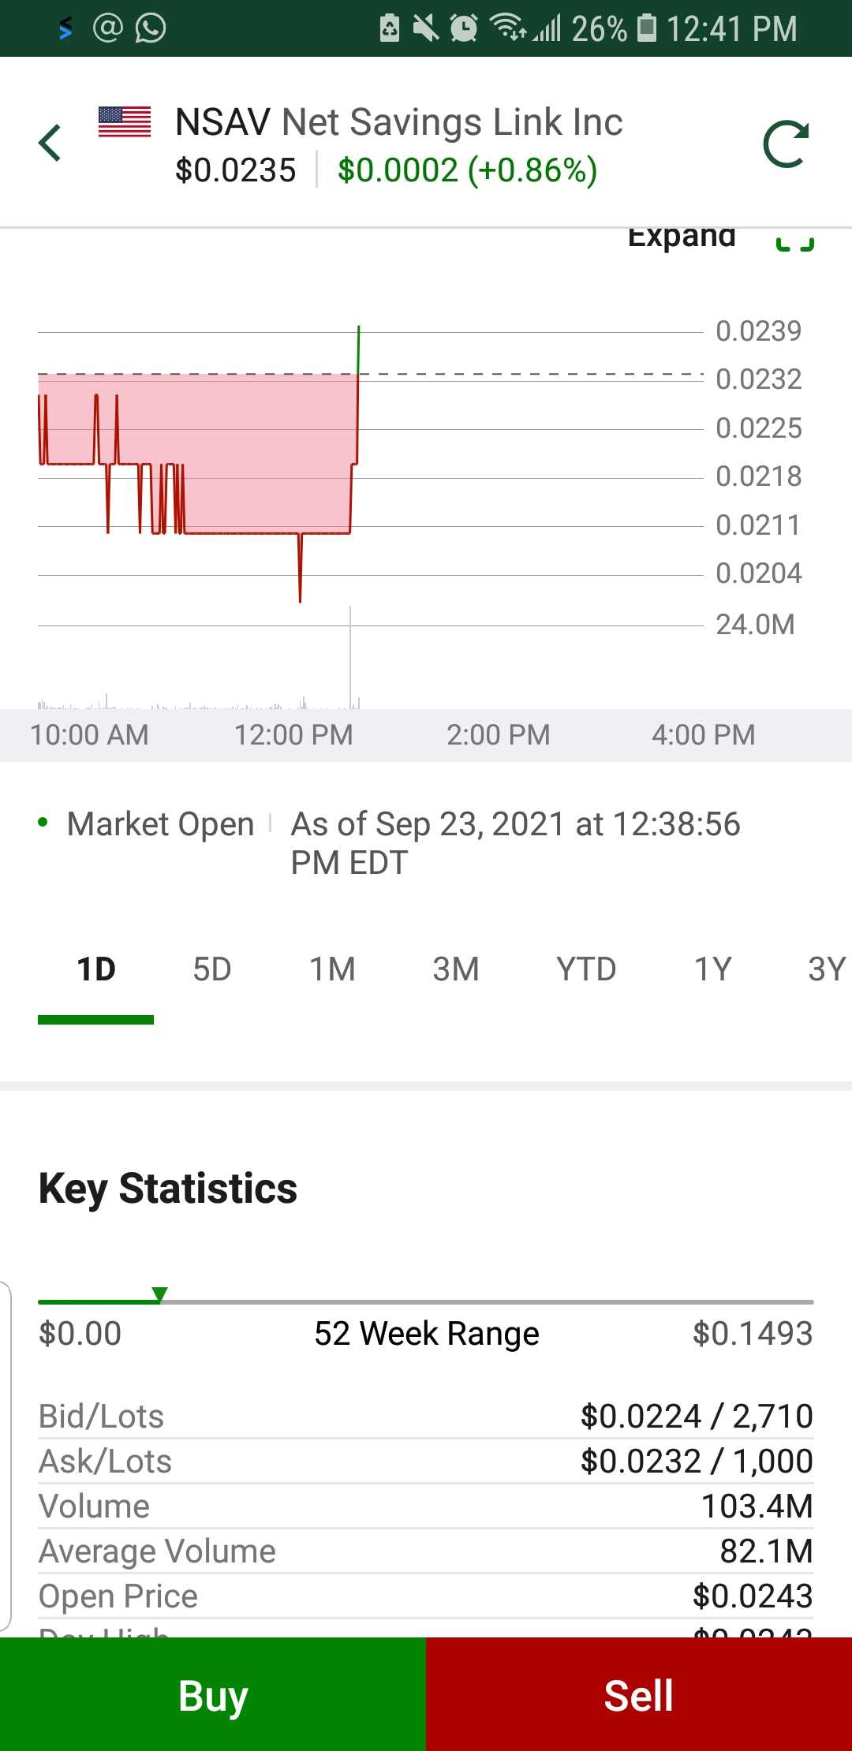
Task: Tap the 52 Week Range marker
Action: coord(160,1294)
